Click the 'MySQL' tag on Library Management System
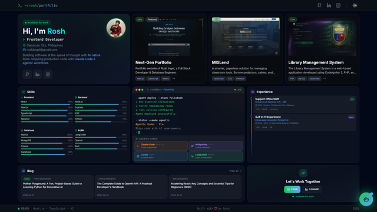 302,78
